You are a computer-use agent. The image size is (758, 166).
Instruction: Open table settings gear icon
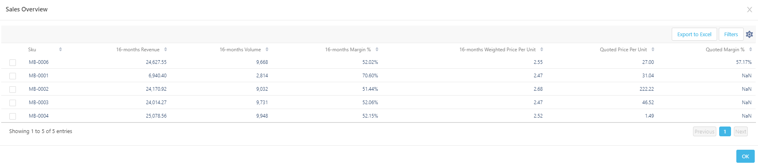tap(749, 35)
